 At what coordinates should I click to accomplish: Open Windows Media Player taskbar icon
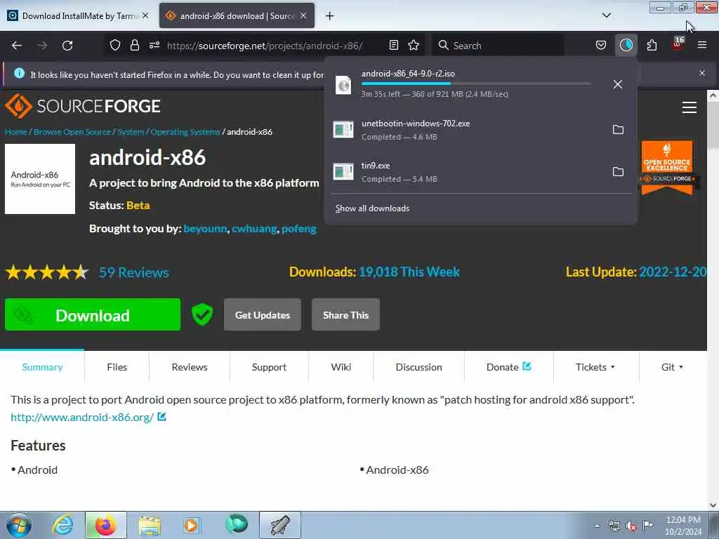[192, 525]
